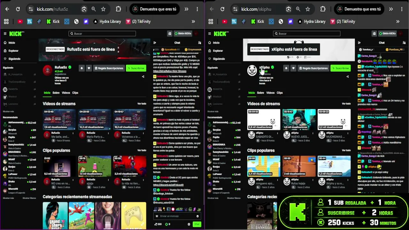Expand Mostrar más under Siguiendo in Rufus5z window
This screenshot has height=230, width=409.
pos(8,111)
